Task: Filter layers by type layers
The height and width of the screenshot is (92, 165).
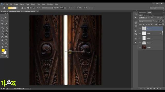Action: (155, 18)
